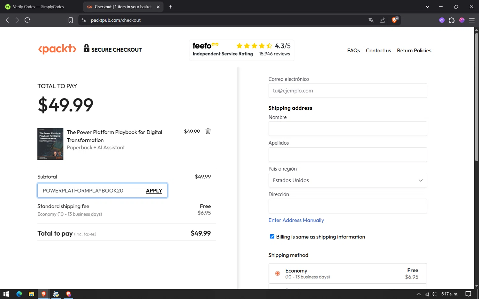Bookmark this page with the bookmark icon
This screenshot has width=479, height=299.
click(71, 20)
